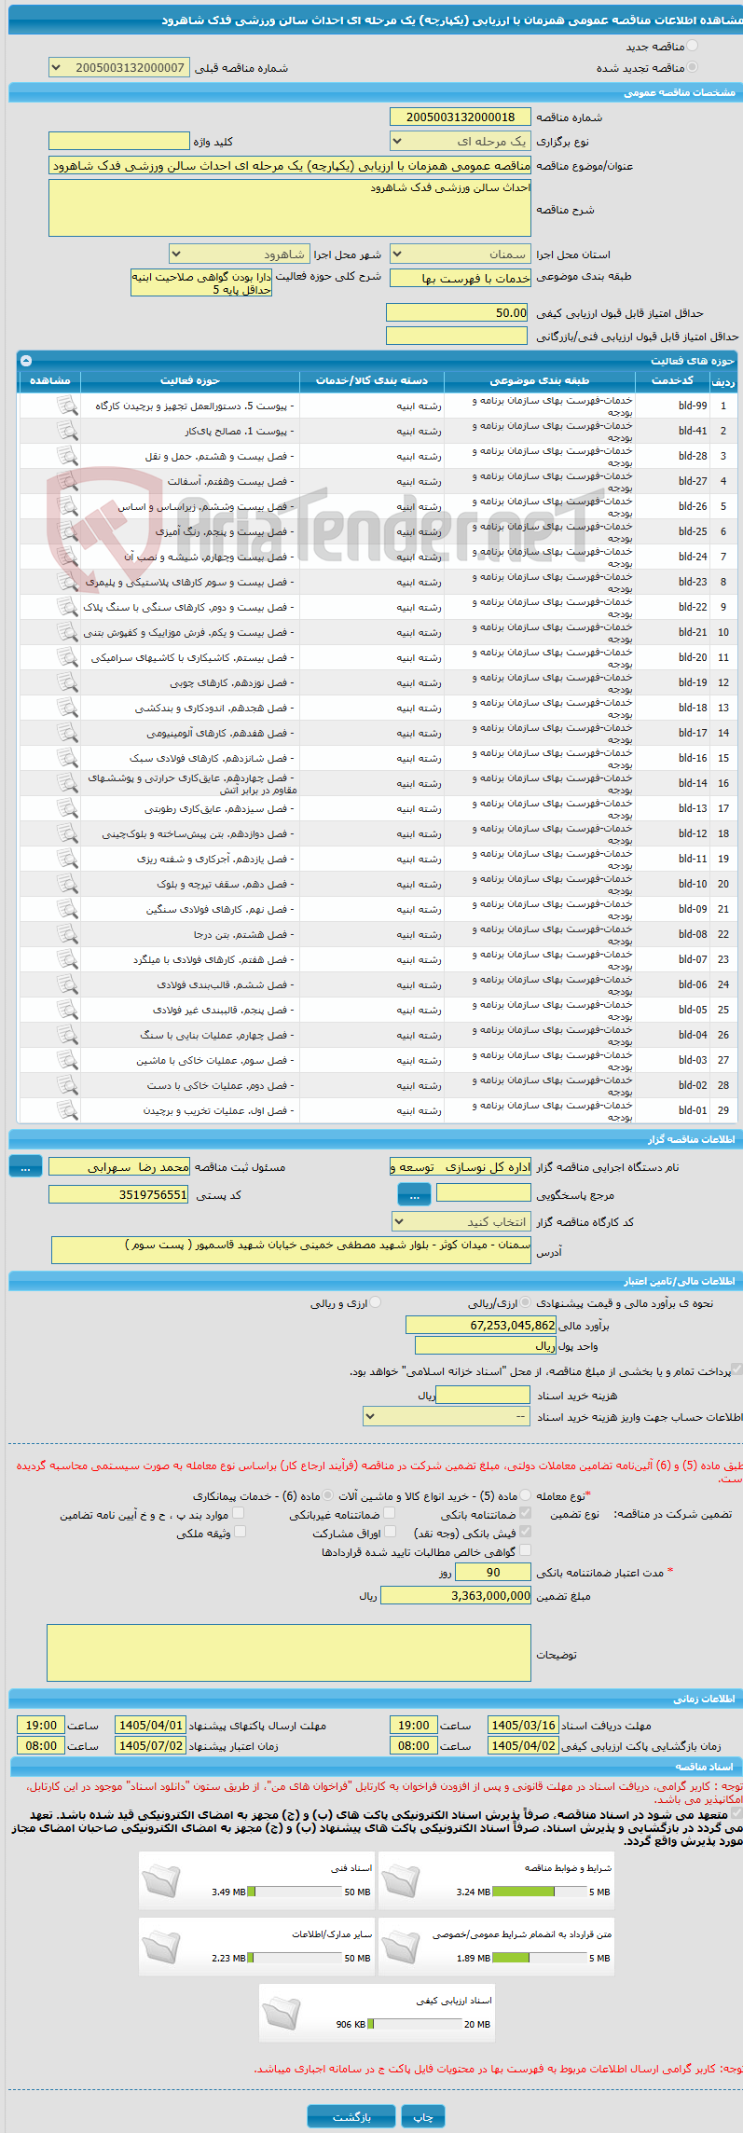
Task: Click the کلید واژه input field
Action: tap(119, 141)
